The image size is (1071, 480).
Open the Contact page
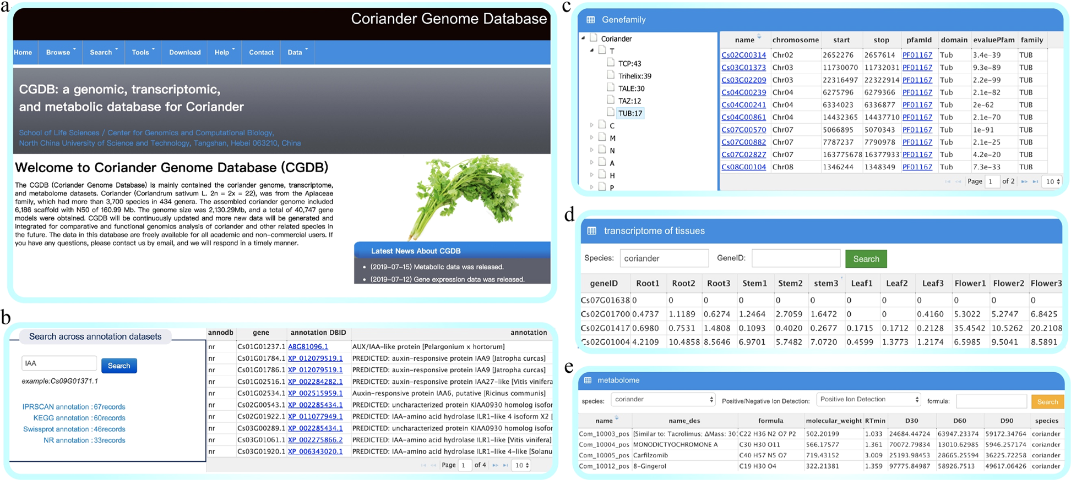[x=261, y=52]
